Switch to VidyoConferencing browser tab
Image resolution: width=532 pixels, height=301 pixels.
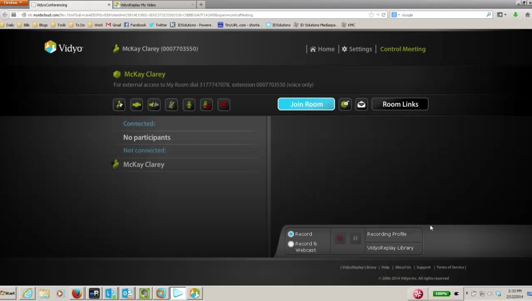pos(71,5)
